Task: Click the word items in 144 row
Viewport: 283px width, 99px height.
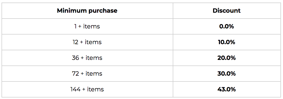Action: tap(96, 89)
